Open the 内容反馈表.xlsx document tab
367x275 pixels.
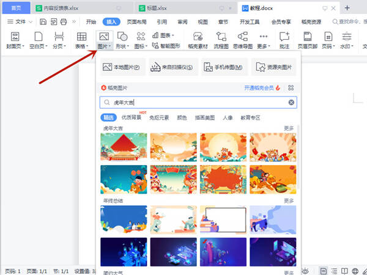click(83, 8)
